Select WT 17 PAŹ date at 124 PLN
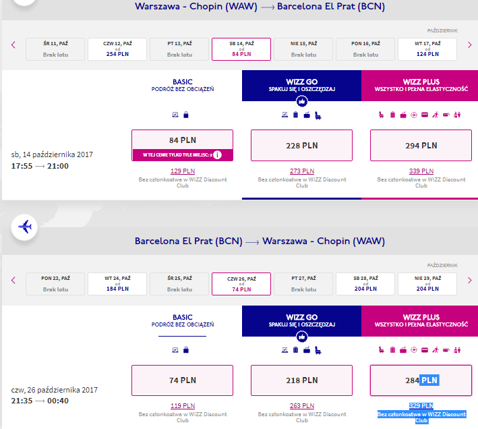The height and width of the screenshot is (429, 478). (427, 49)
